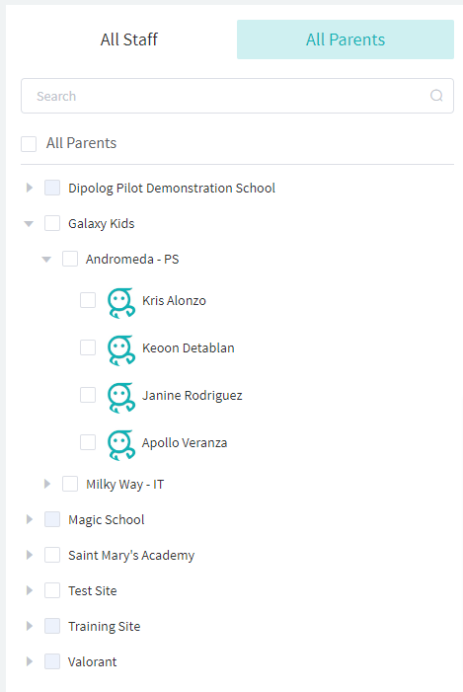This screenshot has height=692, width=463.
Task: Tick the Milky Way - IT checkbox
Action: (x=70, y=484)
